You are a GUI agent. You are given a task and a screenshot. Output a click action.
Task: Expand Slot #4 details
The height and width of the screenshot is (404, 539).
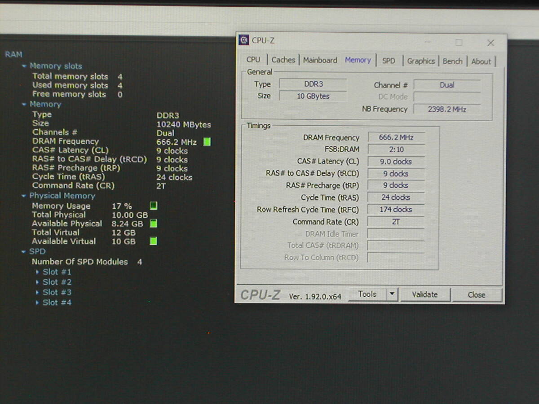37,303
